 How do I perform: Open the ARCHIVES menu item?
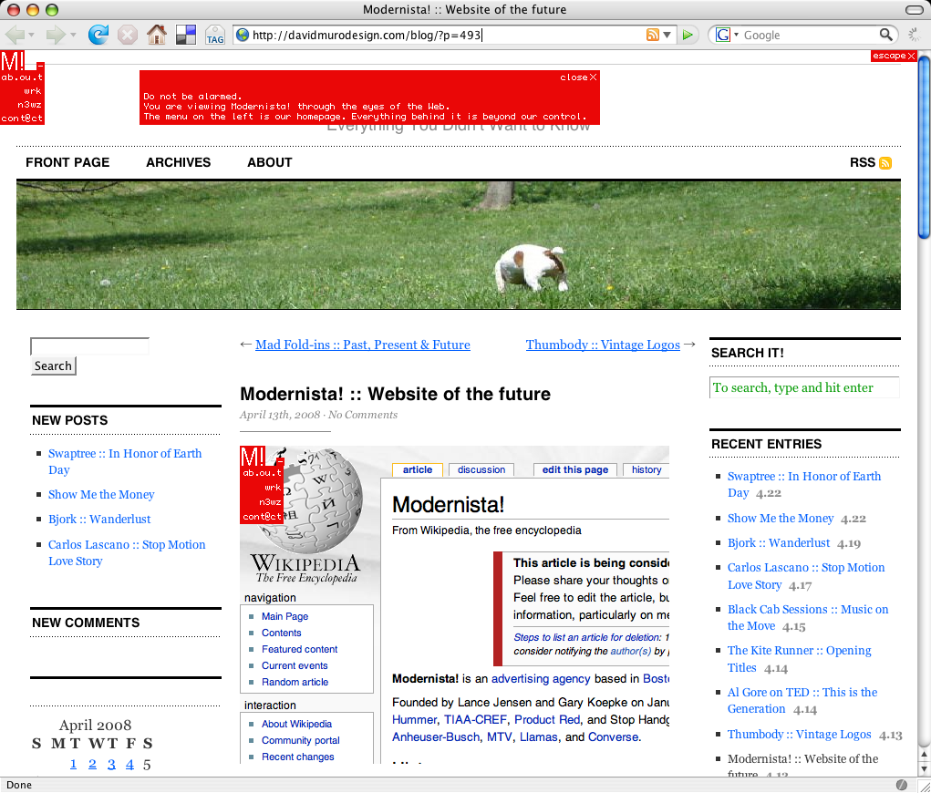click(178, 162)
